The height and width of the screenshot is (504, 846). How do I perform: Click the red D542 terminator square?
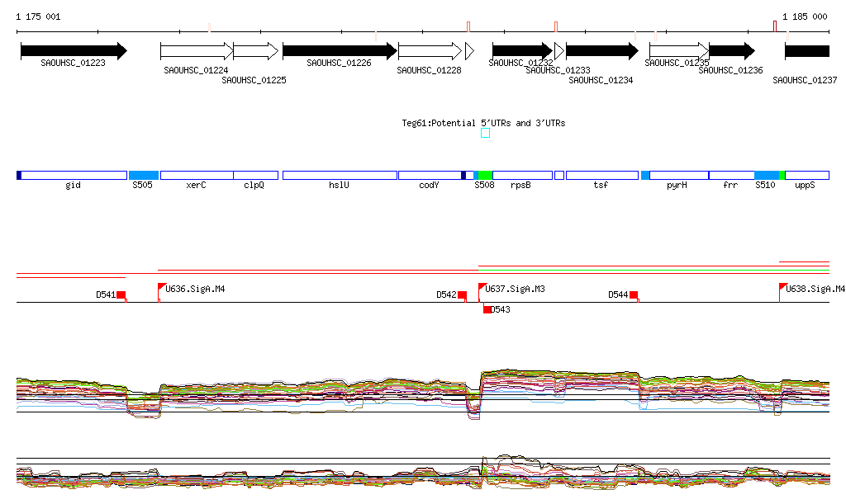[462, 294]
